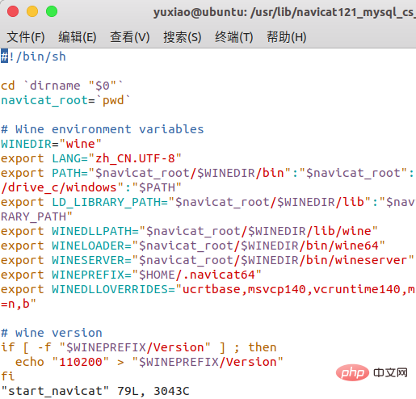The height and width of the screenshot is (399, 416).
Task: Click the "start_navicat" 79L, 3043C status line
Action: [x=95, y=391]
